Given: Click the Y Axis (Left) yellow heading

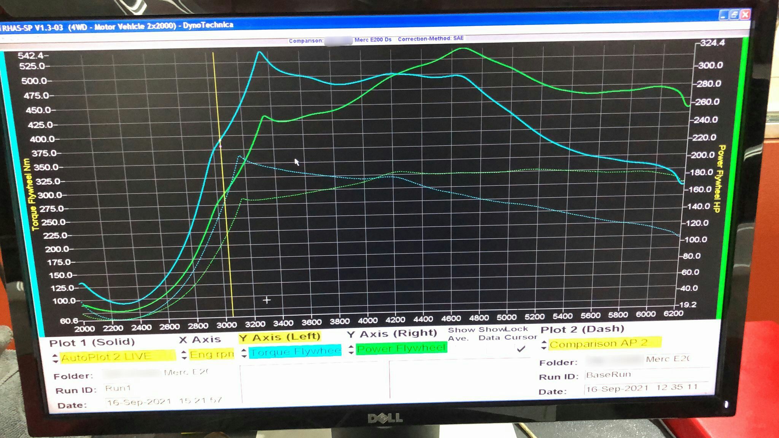Looking at the screenshot, I should [x=280, y=337].
